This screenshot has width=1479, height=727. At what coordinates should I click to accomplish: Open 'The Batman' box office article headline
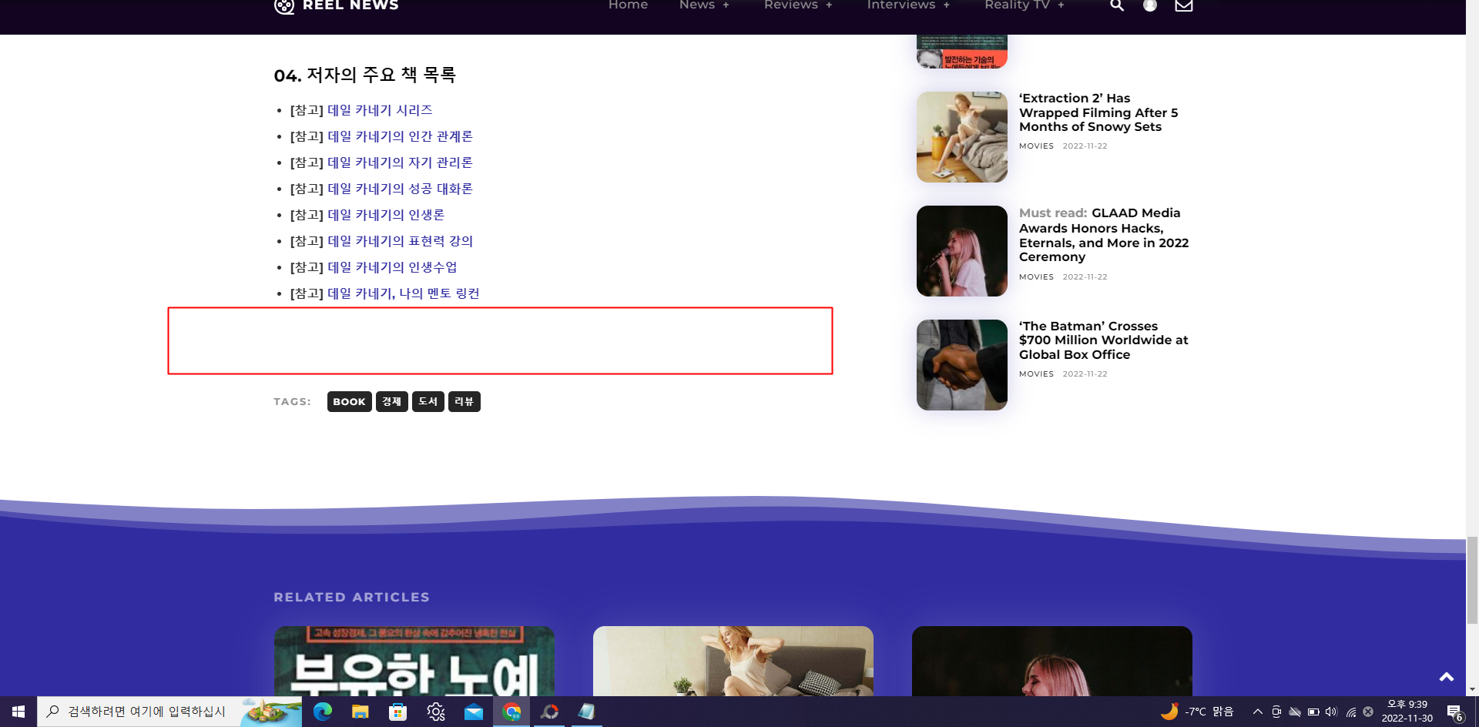pyautogui.click(x=1104, y=340)
